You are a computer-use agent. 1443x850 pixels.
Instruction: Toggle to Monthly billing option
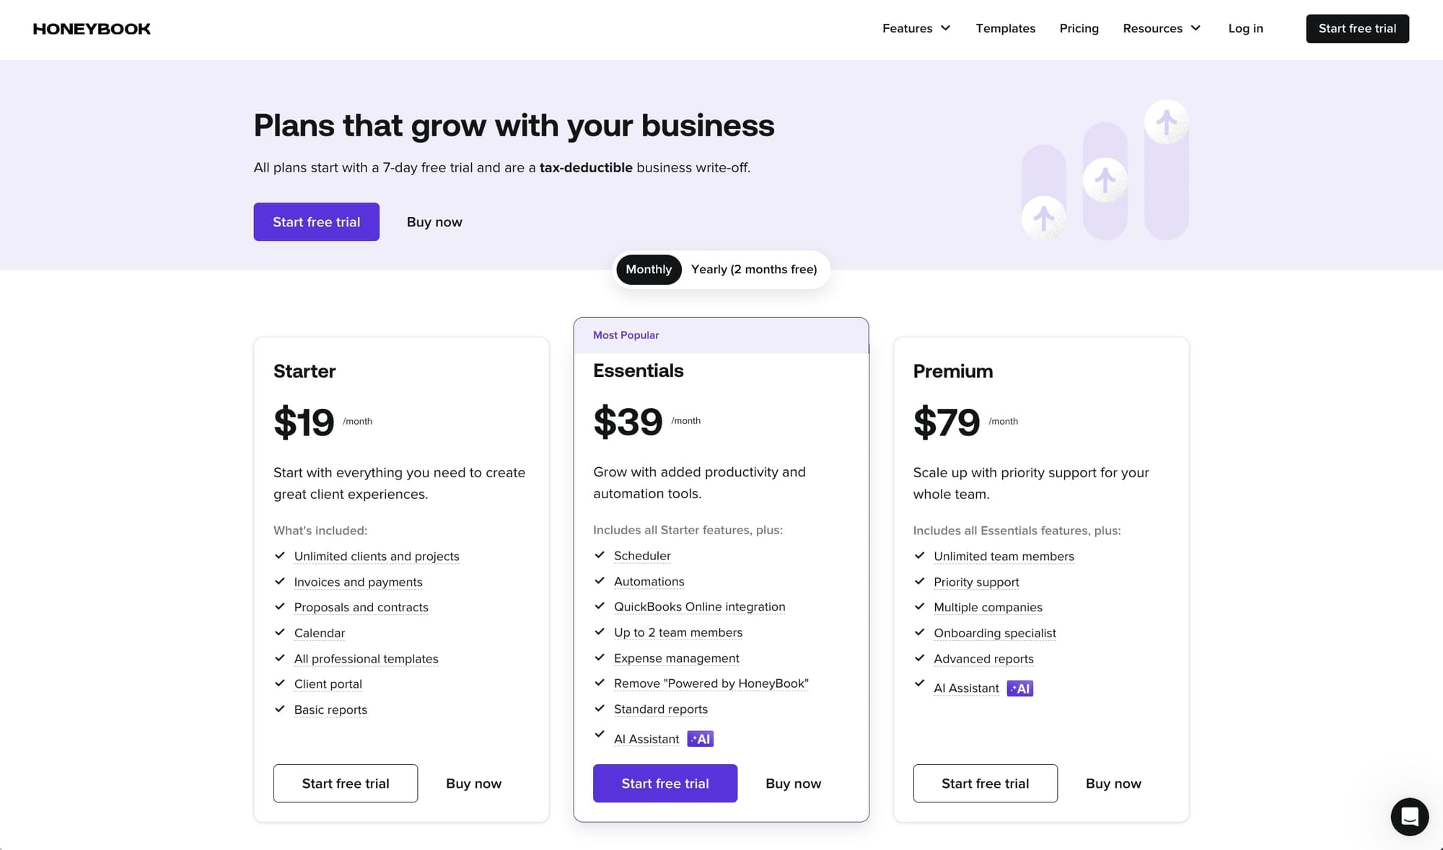648,269
